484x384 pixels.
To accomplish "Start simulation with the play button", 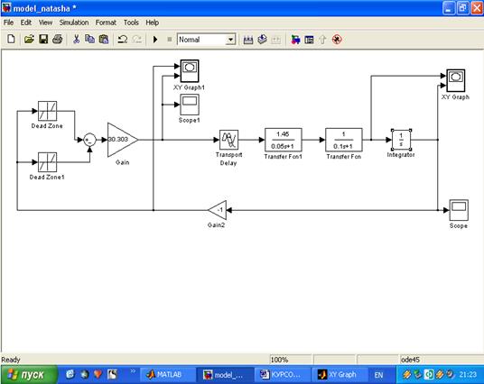I will pos(155,40).
